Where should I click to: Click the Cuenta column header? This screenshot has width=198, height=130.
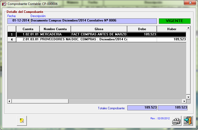pos(28,29)
